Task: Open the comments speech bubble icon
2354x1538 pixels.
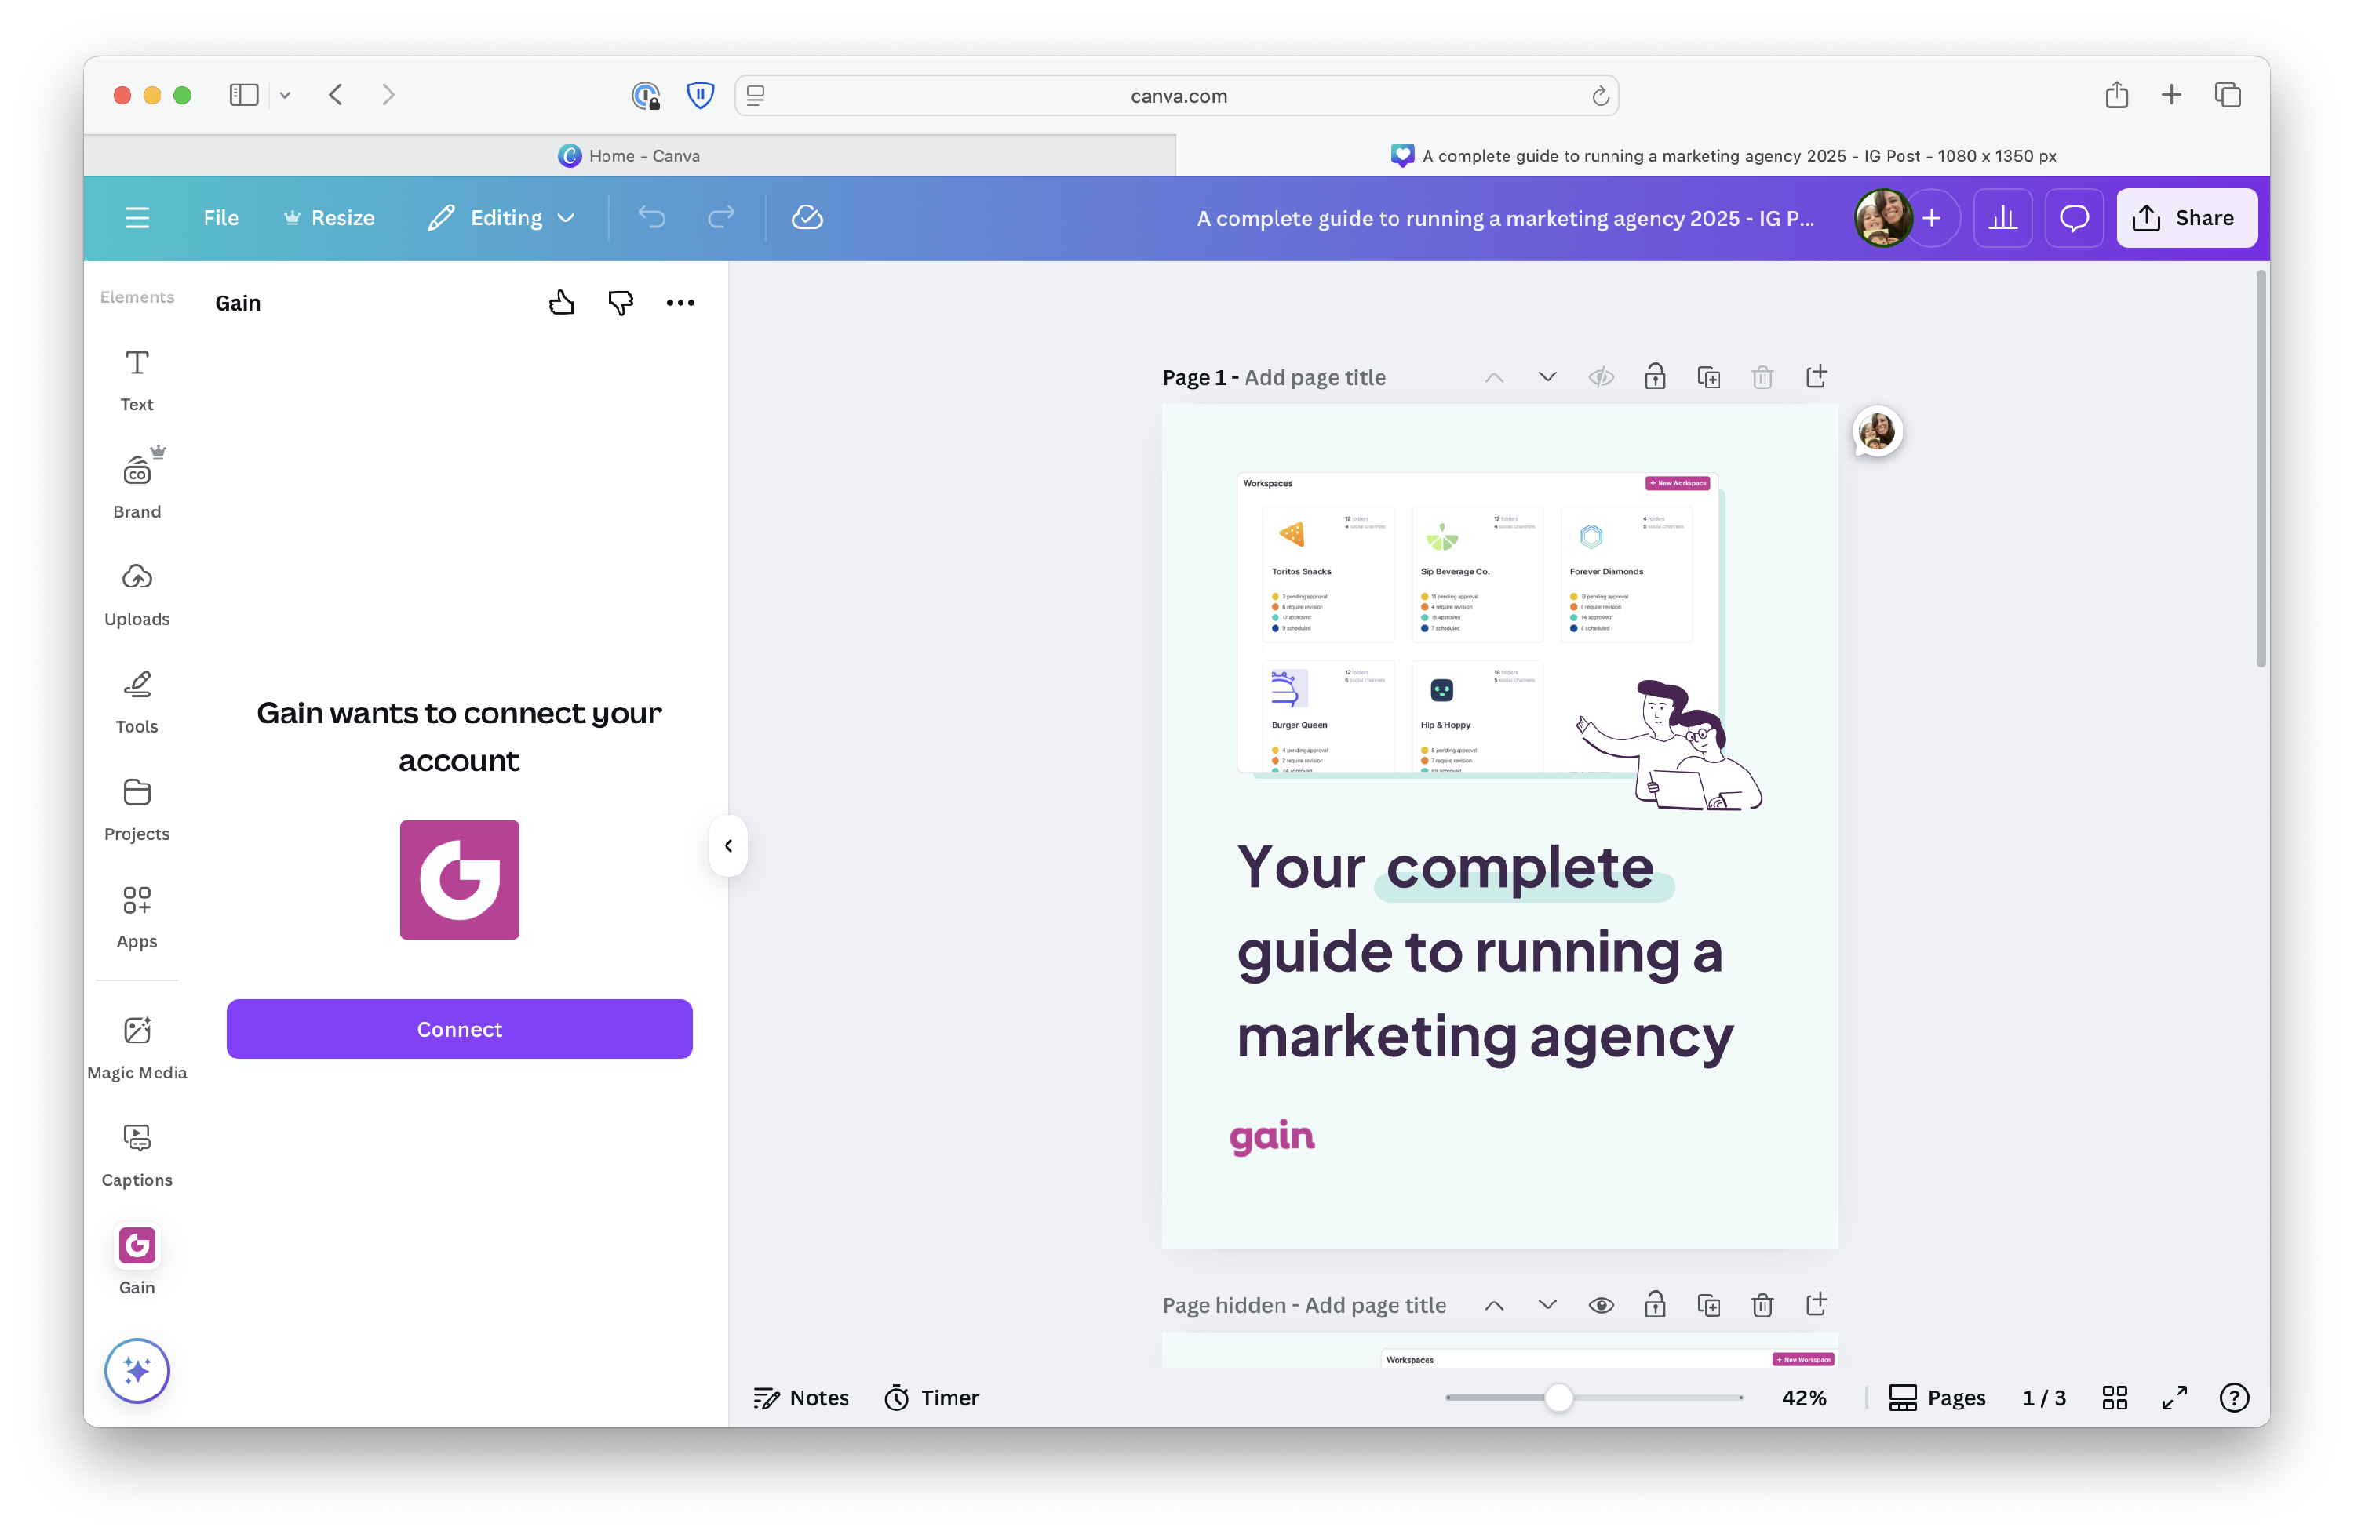Action: (x=2073, y=217)
